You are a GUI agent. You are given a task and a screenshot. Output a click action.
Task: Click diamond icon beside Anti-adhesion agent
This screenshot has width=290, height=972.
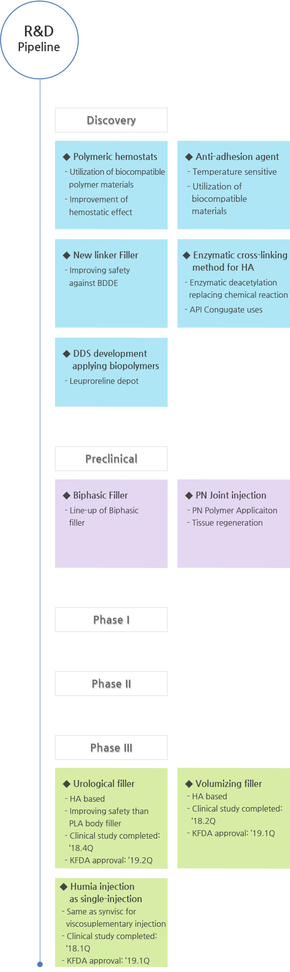pos(189,157)
